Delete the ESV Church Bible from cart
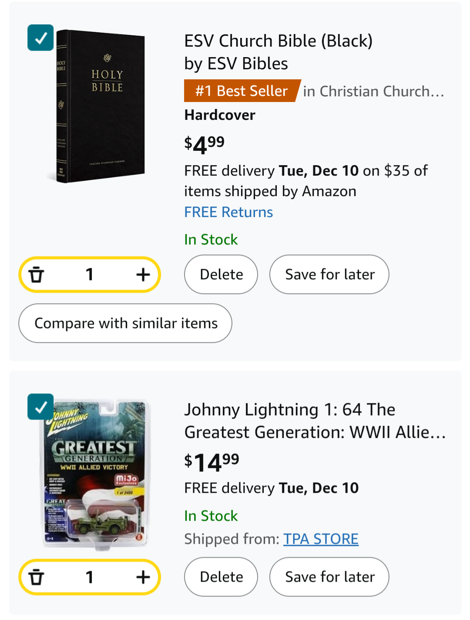The image size is (470, 620). coord(221,274)
